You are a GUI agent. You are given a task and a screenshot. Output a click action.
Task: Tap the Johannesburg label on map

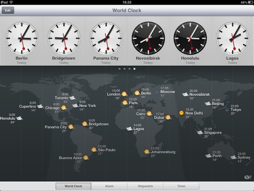point(163,152)
